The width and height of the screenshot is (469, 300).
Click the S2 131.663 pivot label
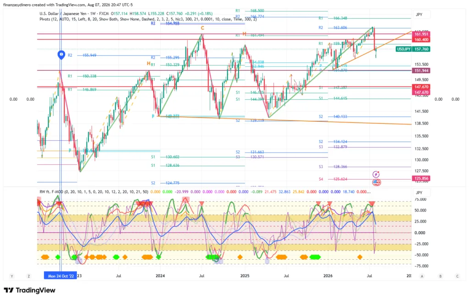click(x=250, y=152)
